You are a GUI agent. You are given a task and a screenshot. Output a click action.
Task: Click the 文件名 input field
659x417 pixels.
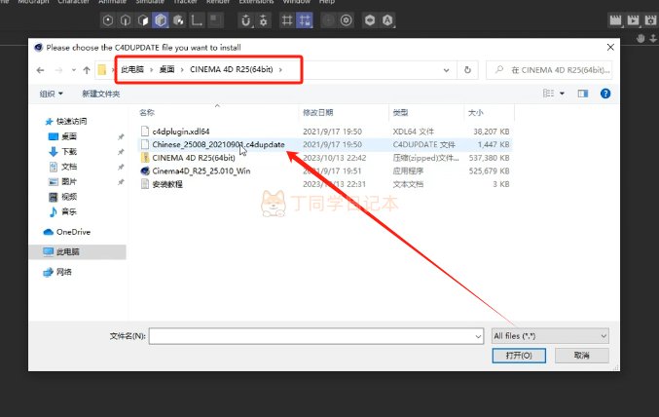click(x=316, y=336)
